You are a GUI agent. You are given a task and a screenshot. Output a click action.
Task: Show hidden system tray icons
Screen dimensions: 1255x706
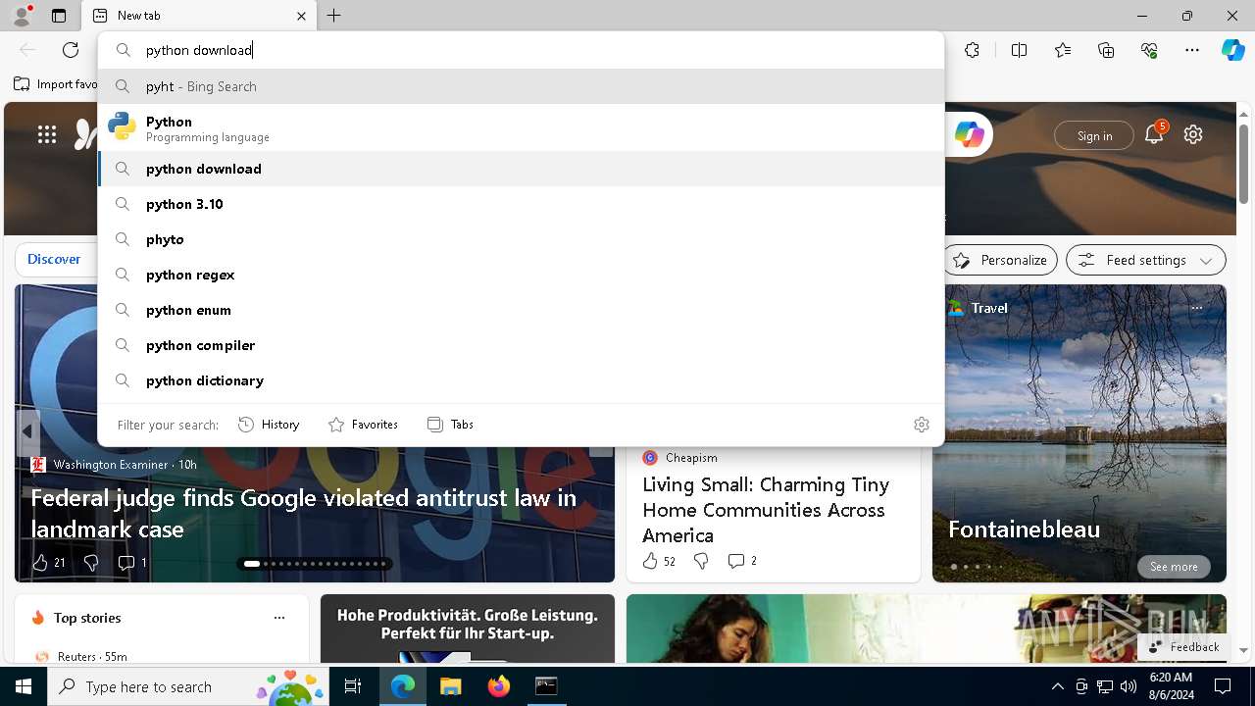[x=1057, y=686]
